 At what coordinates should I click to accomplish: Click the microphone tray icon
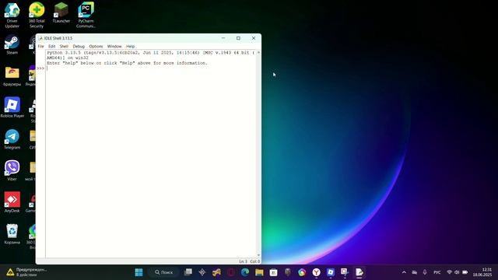(x=425, y=272)
